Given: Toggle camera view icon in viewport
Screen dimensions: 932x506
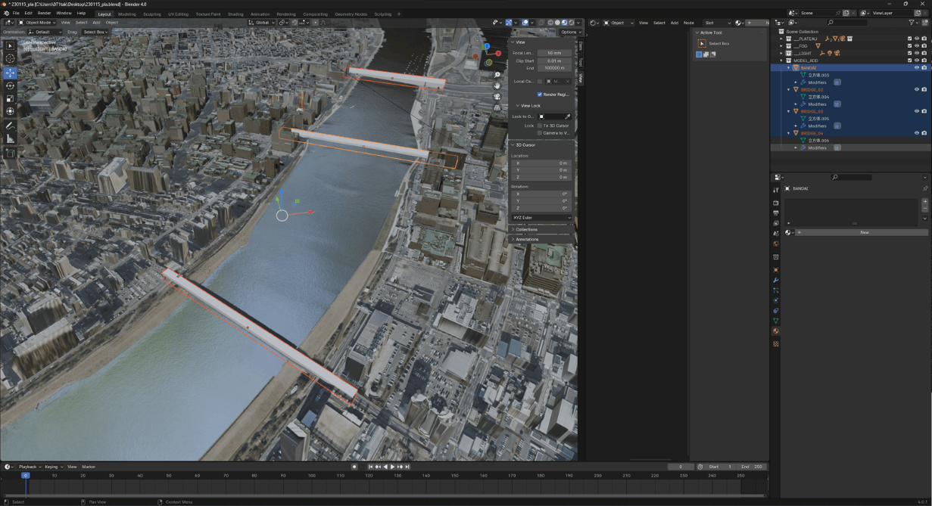Looking at the screenshot, I should click(x=497, y=97).
